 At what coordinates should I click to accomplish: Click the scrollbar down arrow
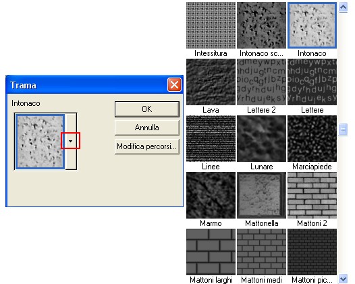click(x=344, y=279)
